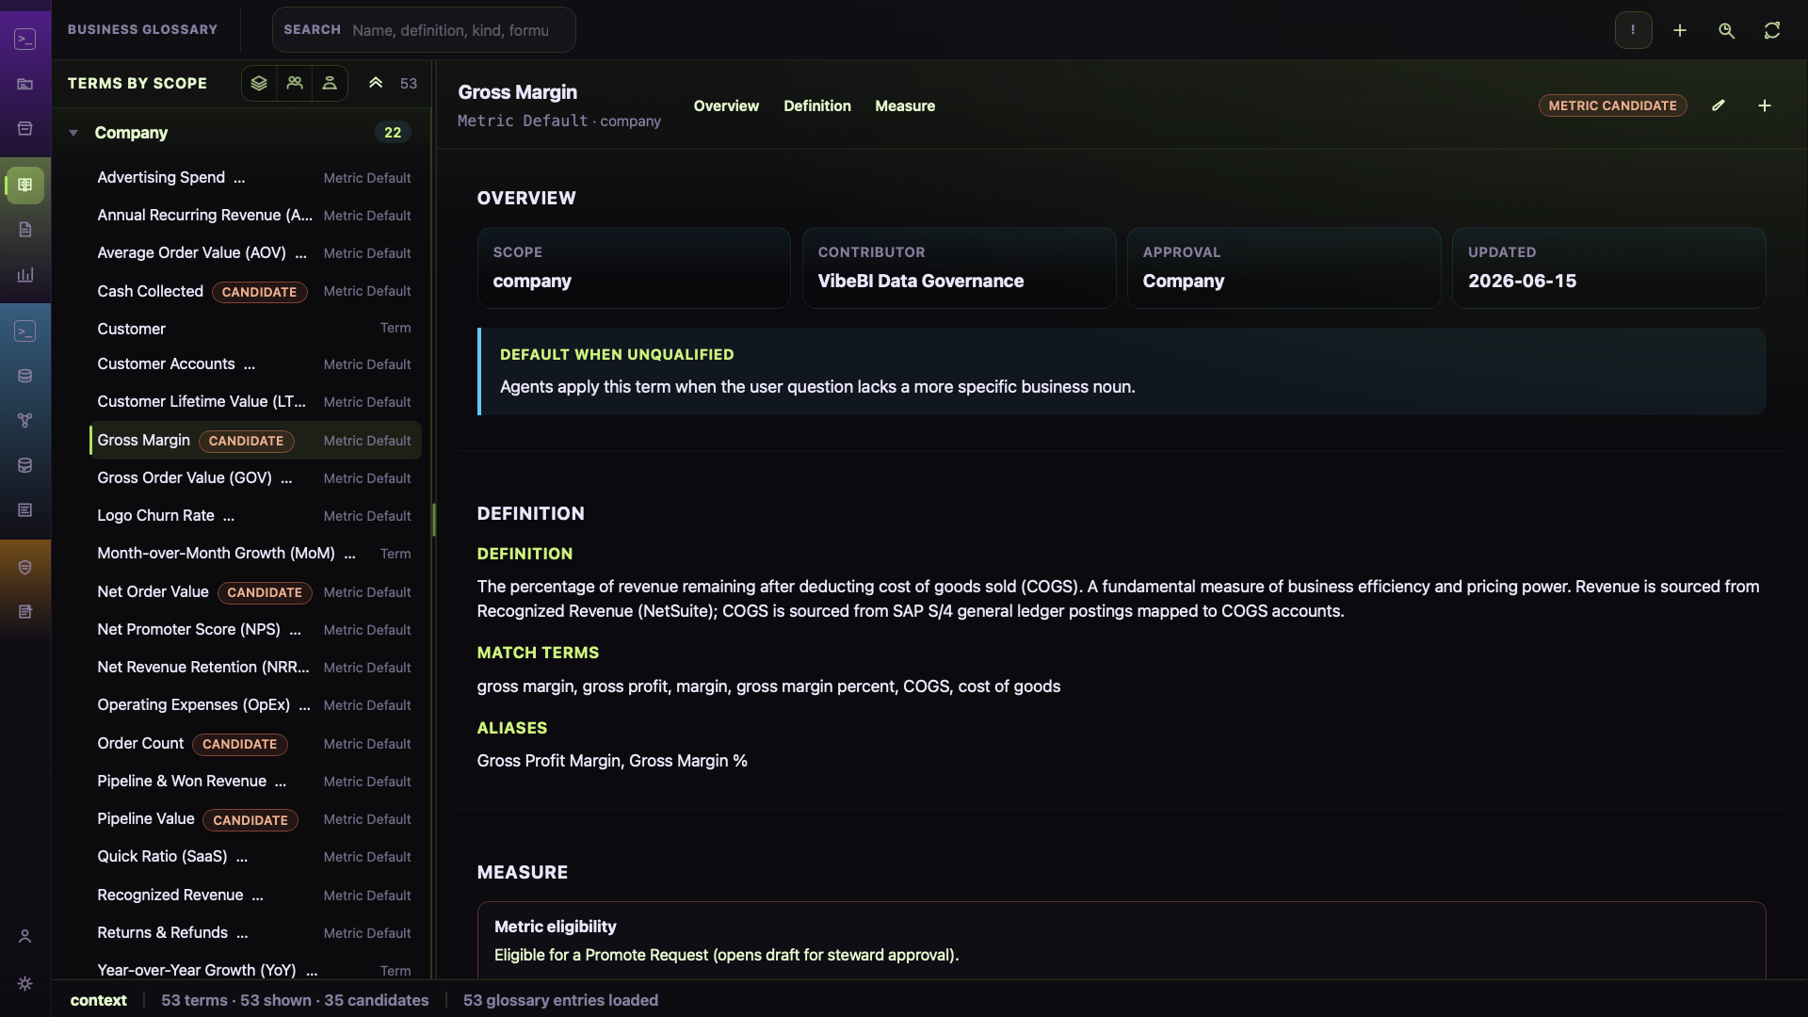Click the exclamation alert button in the top bar
This screenshot has height=1017, width=1808.
coord(1633,30)
